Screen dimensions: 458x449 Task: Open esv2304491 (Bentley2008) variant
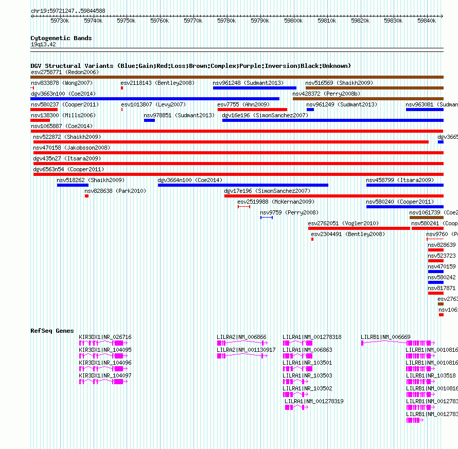(x=348, y=234)
